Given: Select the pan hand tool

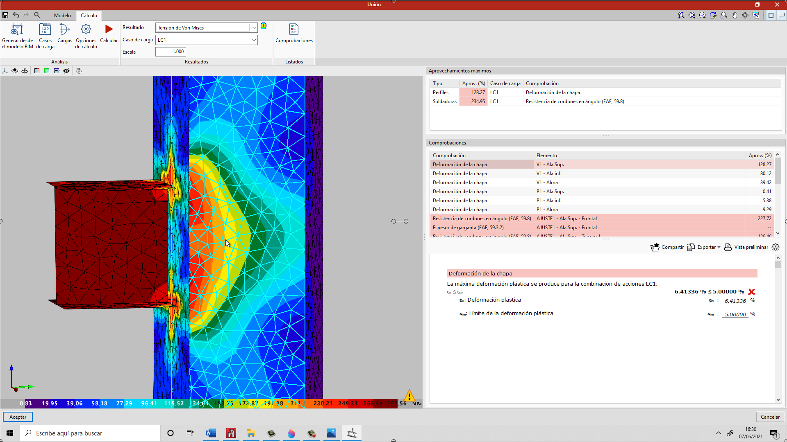Looking at the screenshot, I should pyautogui.click(x=735, y=15).
